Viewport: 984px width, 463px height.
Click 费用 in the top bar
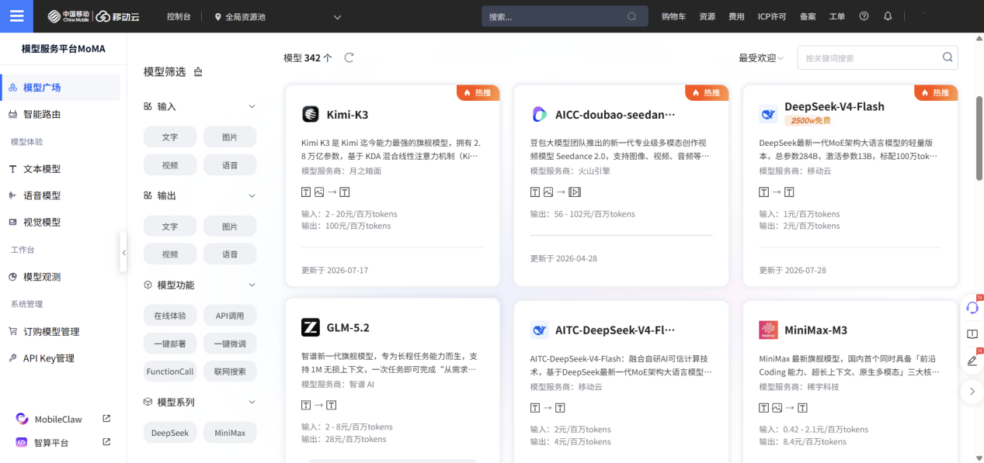coord(736,16)
